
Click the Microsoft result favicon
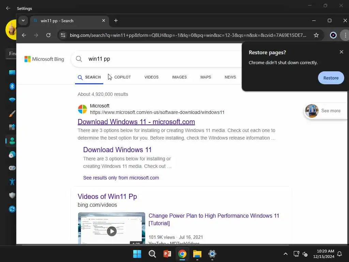[x=82, y=109]
